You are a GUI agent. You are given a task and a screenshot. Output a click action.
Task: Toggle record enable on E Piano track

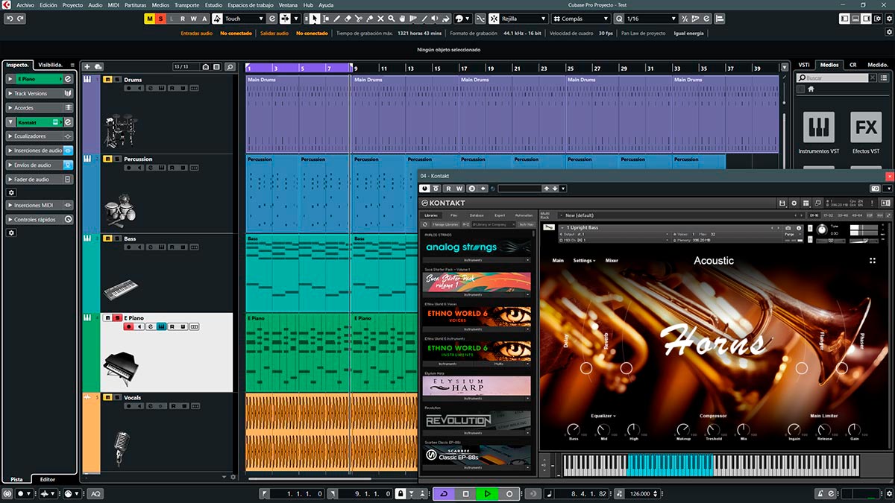coord(128,326)
